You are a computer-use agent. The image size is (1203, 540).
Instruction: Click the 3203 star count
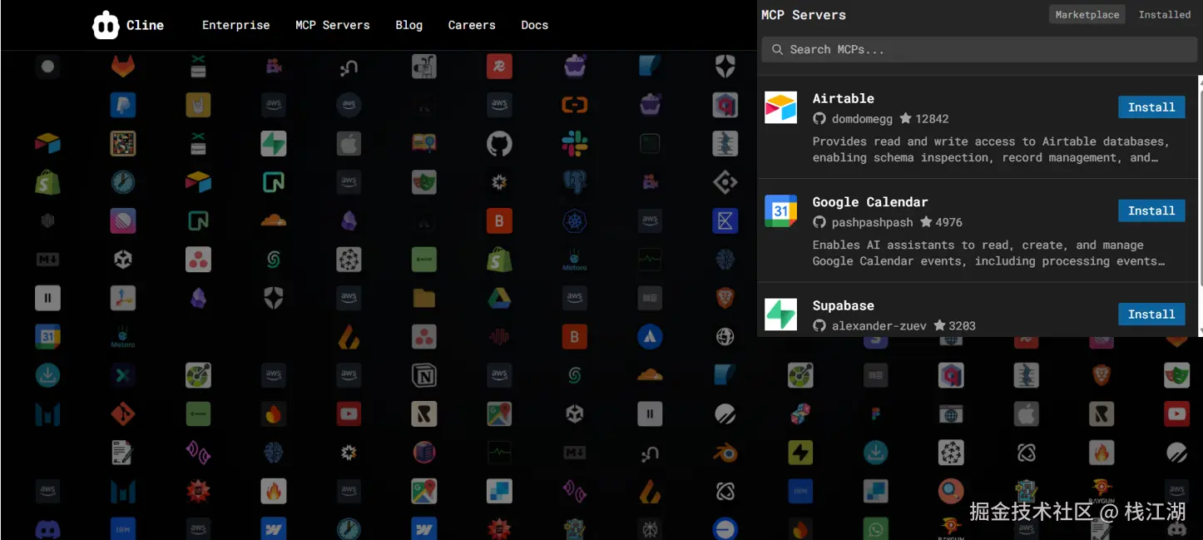[x=962, y=326]
